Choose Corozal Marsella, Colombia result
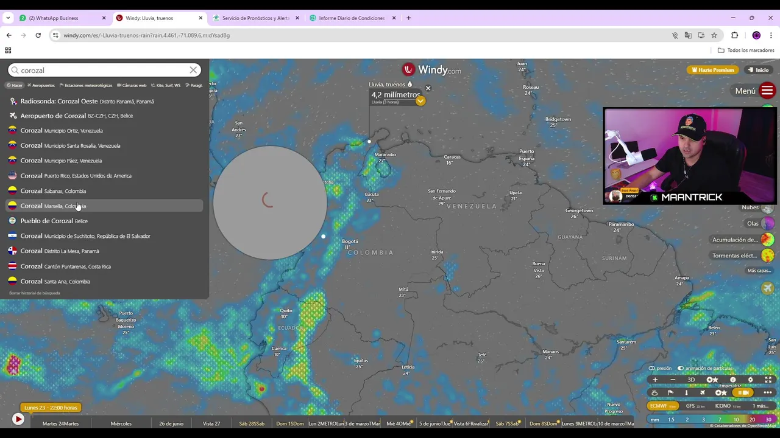This screenshot has width=780, height=438. pos(104,206)
